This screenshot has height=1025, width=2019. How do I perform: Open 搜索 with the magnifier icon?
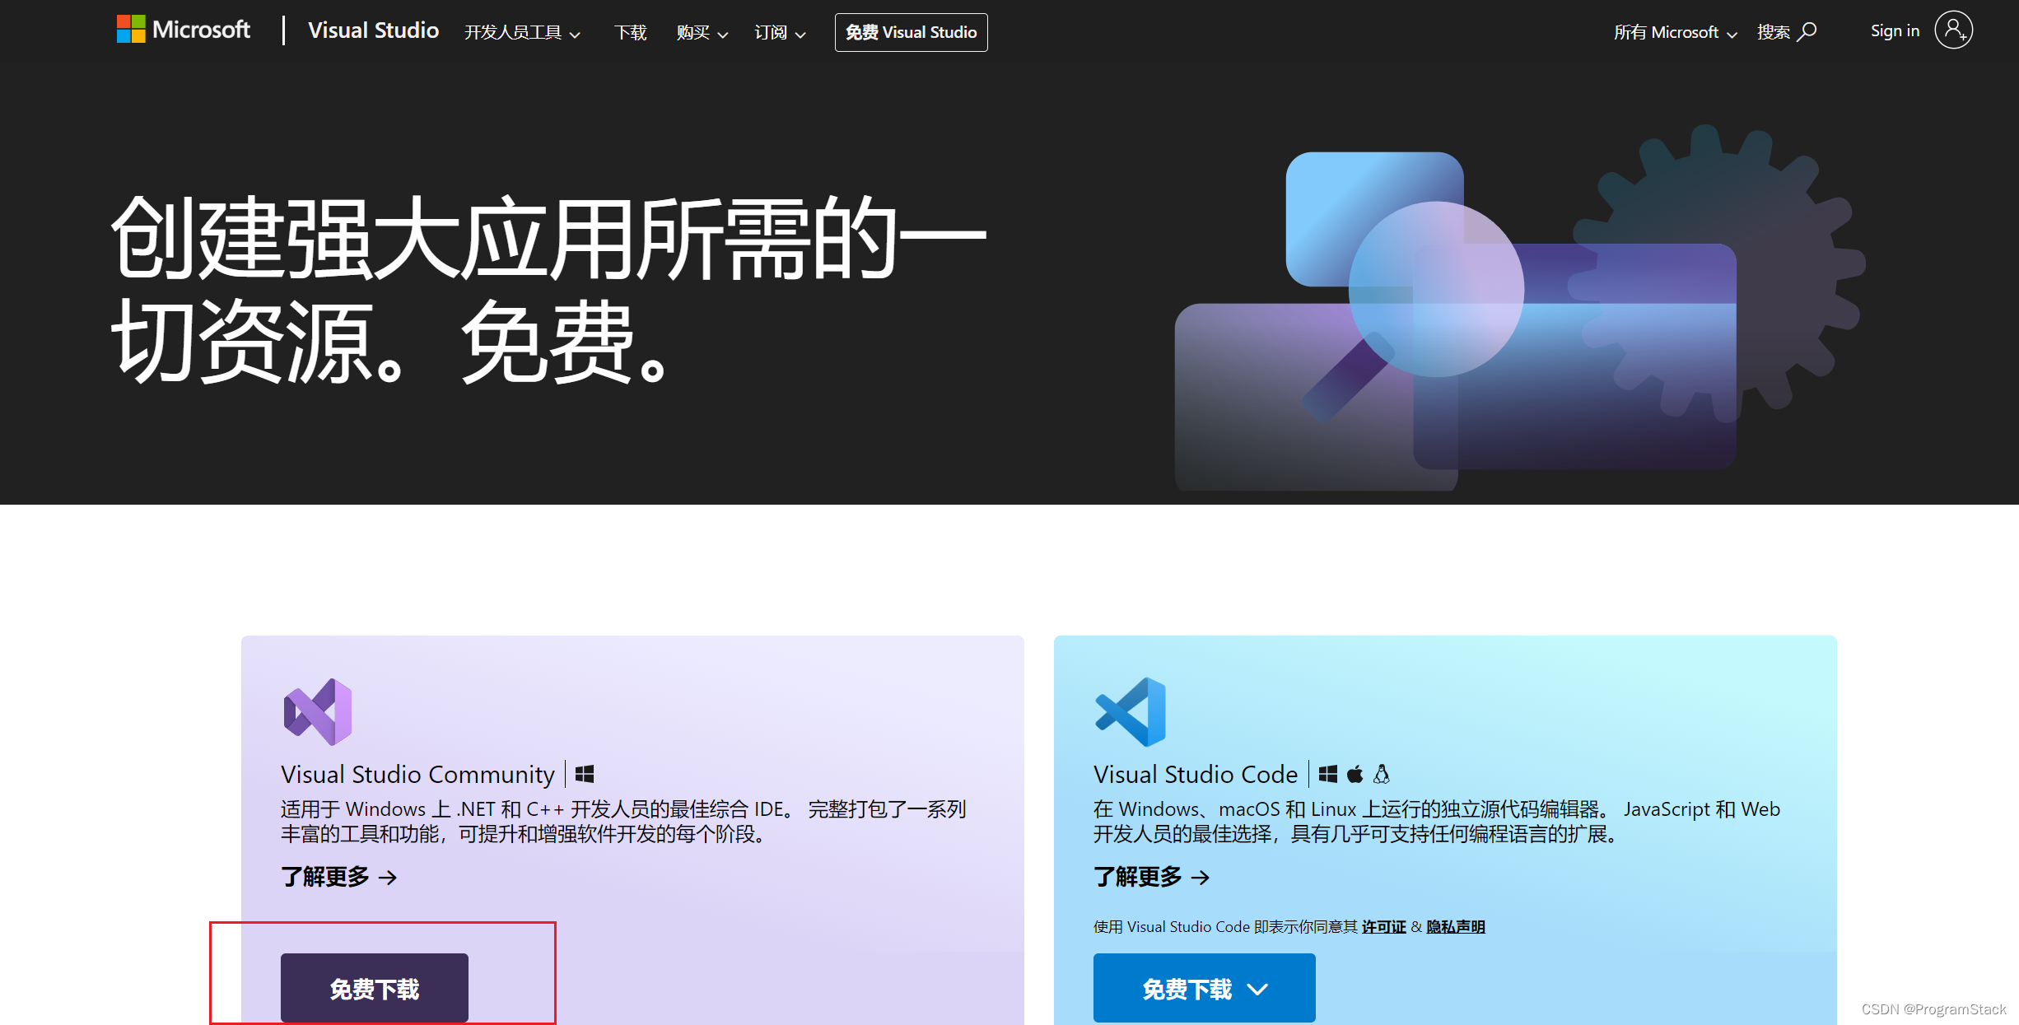1786,32
